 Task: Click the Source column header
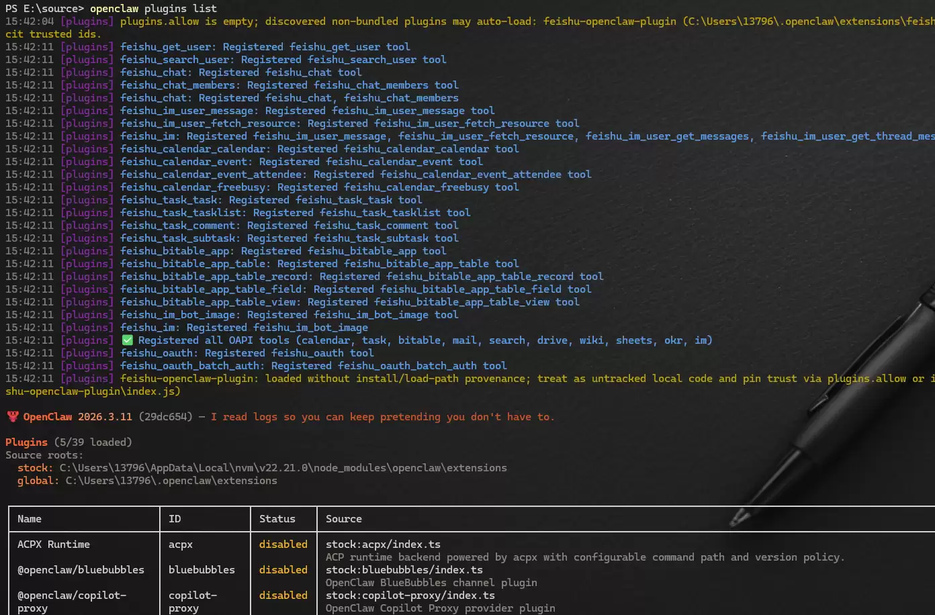tap(343, 519)
